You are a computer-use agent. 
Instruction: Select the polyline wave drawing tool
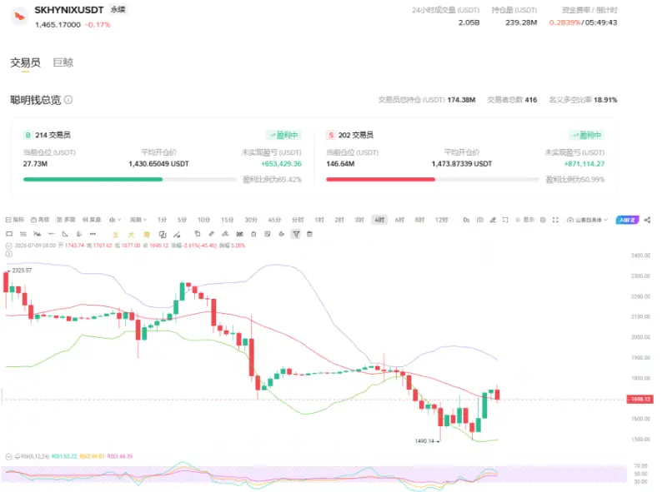pos(38,234)
